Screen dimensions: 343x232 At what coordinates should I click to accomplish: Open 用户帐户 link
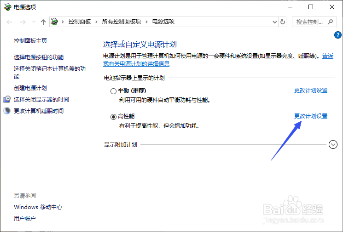(x=24, y=219)
